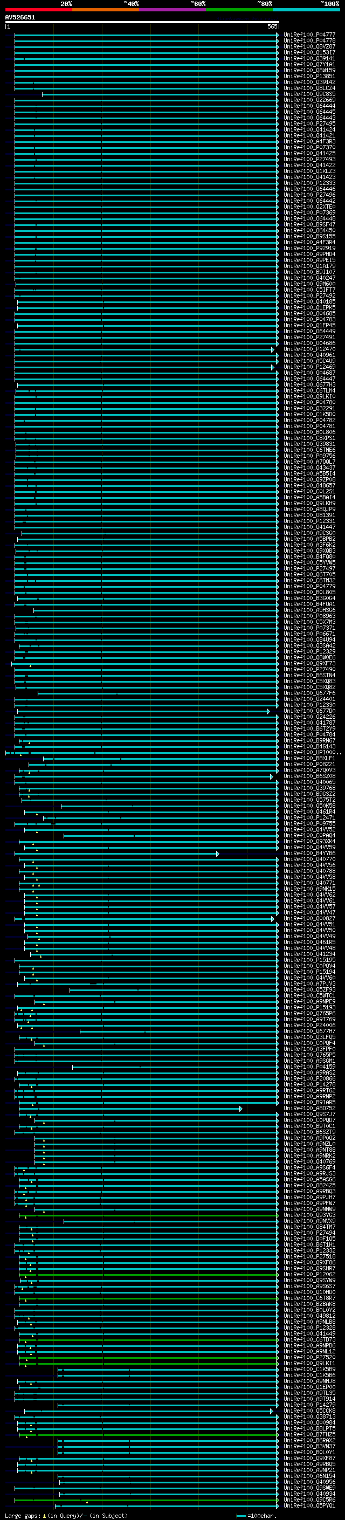Screen dimensions: 345x1520
Task: Select hit label UniRef100_Q40934
Action: pyautogui.click(x=309, y=1494)
